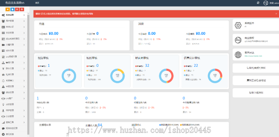Viewport: 279px width, 137px height.
Task: Click the 今日提现 ¥0.00 value
Action: pos(201,34)
